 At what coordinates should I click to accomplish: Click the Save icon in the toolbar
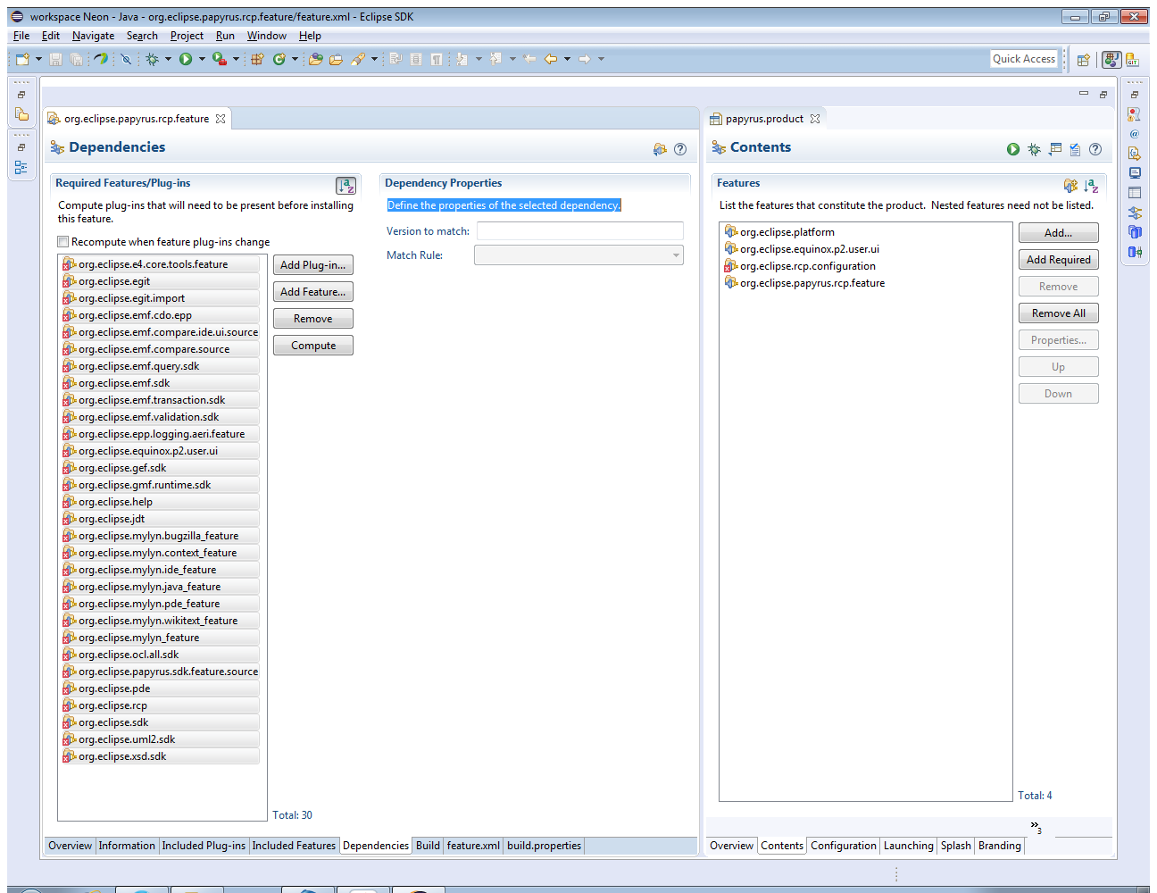pyautogui.click(x=55, y=59)
